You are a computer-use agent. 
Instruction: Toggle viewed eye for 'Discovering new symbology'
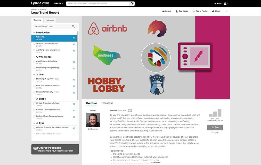point(74,68)
